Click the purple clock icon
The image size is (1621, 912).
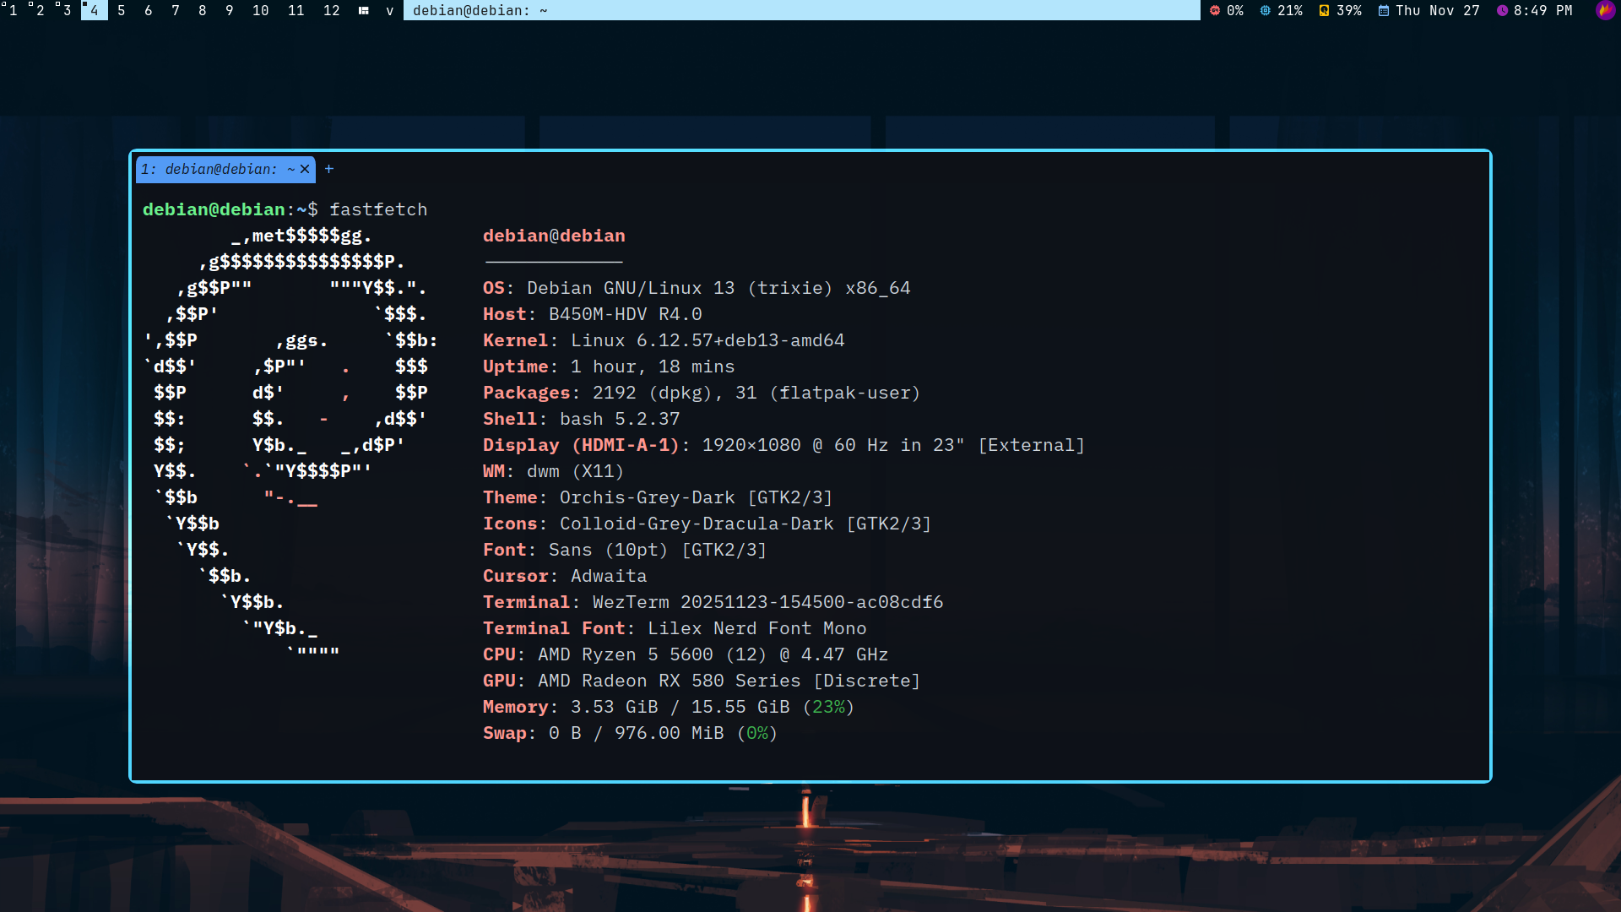pyautogui.click(x=1502, y=10)
